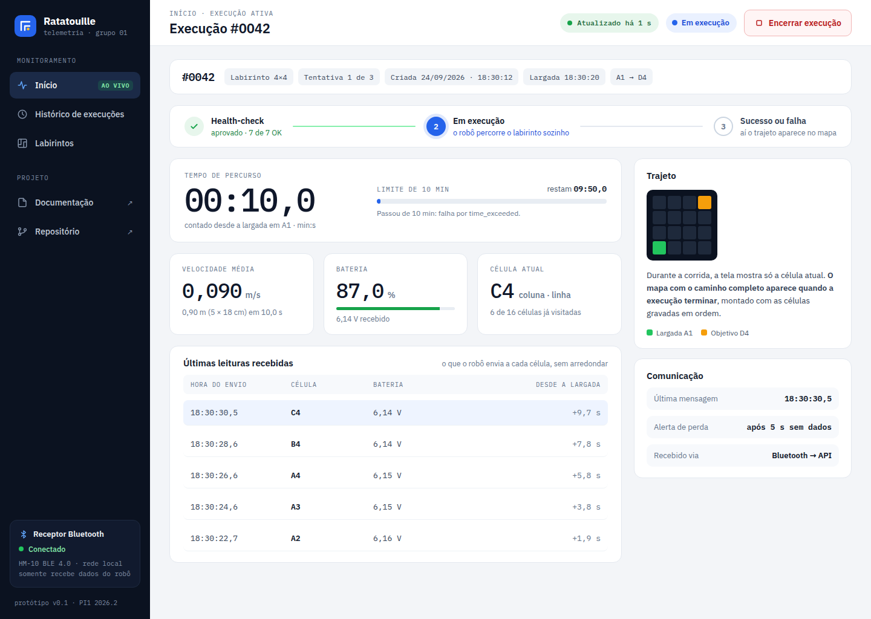Click the HORA DO ENVIO column header
The image size is (871, 619).
(218, 384)
